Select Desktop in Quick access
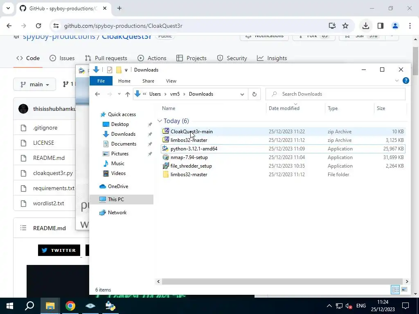This screenshot has width=419, height=314. click(120, 124)
